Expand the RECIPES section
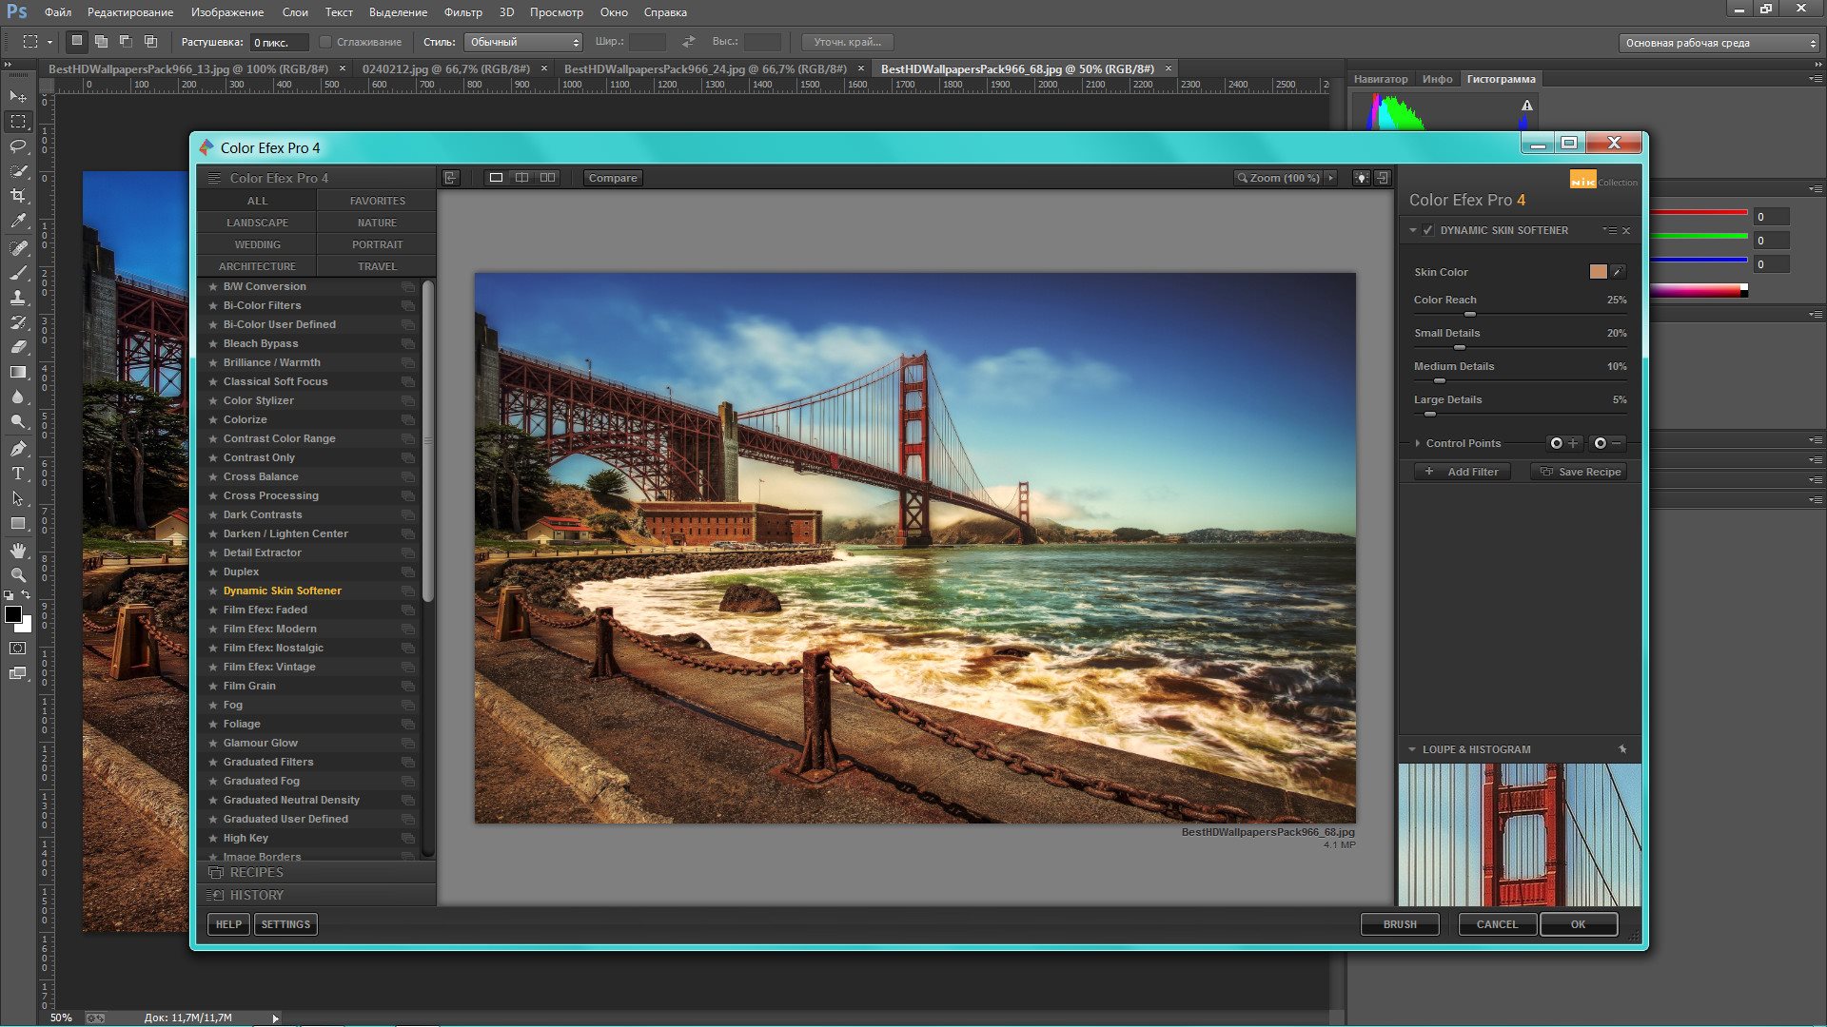This screenshot has width=1827, height=1027. (x=256, y=871)
